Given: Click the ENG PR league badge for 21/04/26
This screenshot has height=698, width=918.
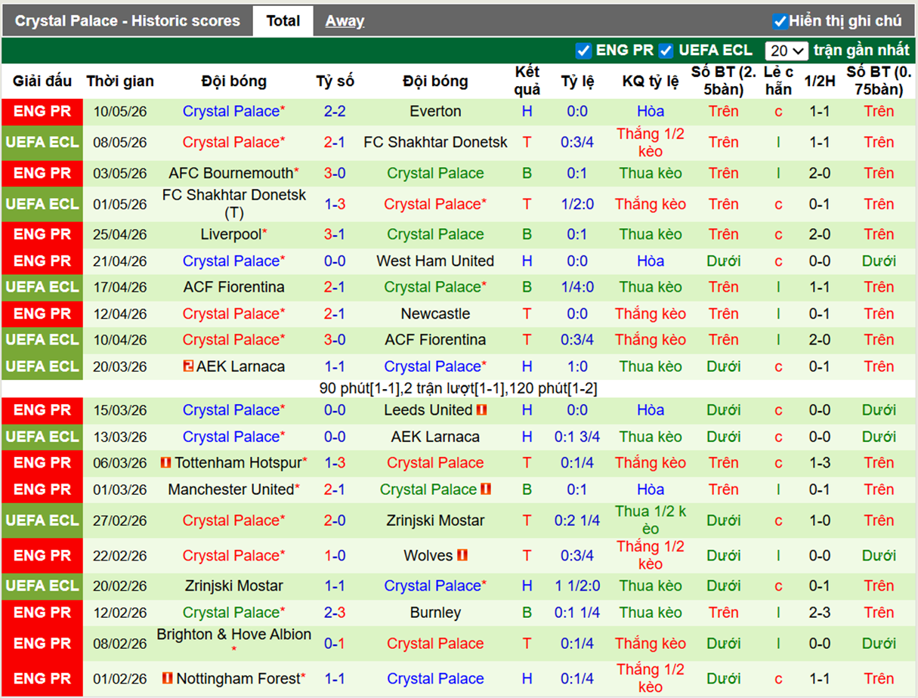Looking at the screenshot, I should [42, 261].
